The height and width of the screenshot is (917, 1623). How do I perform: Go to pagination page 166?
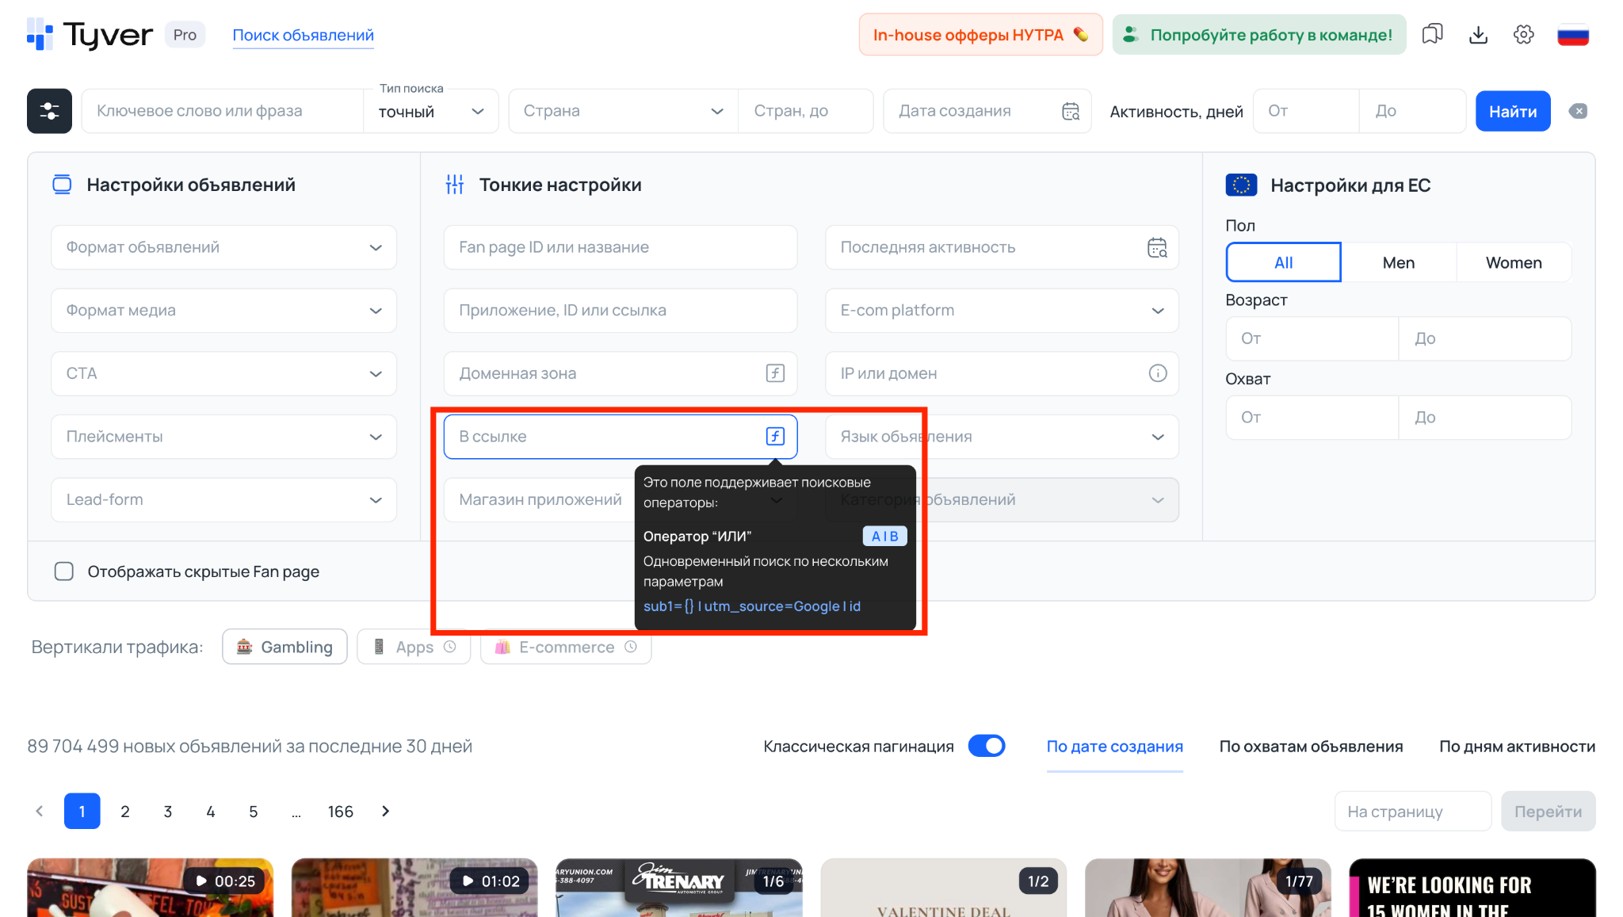point(340,811)
